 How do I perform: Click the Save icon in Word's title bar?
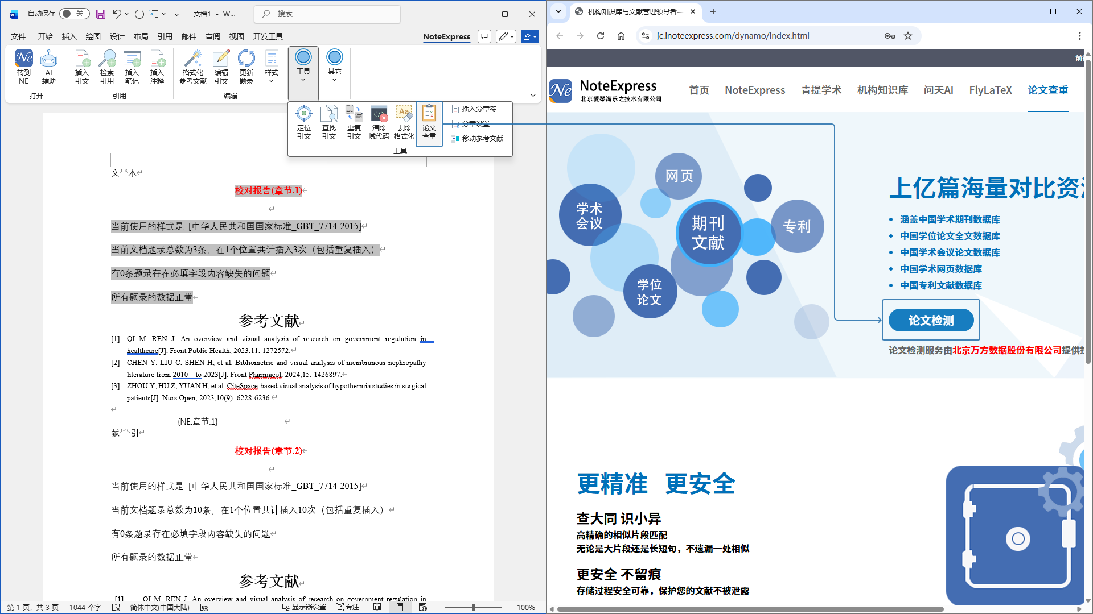(x=101, y=14)
